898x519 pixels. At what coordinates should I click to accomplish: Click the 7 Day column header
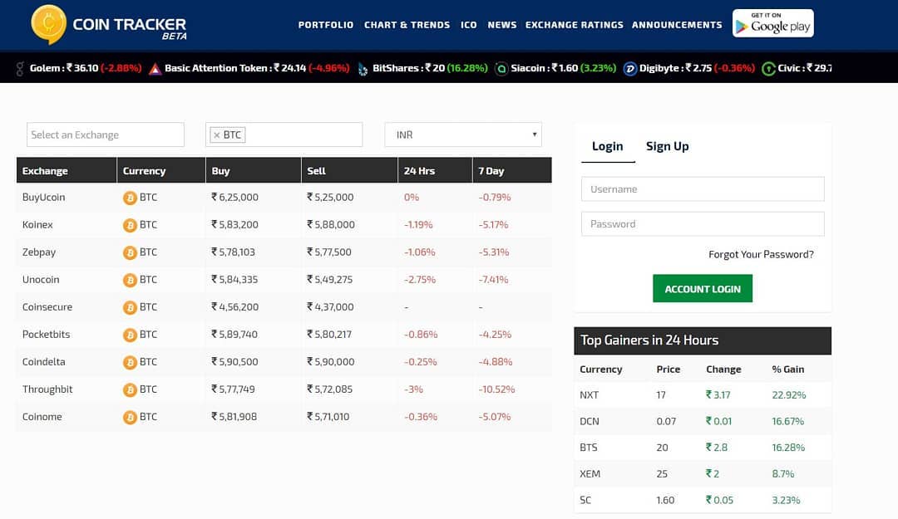click(512, 170)
